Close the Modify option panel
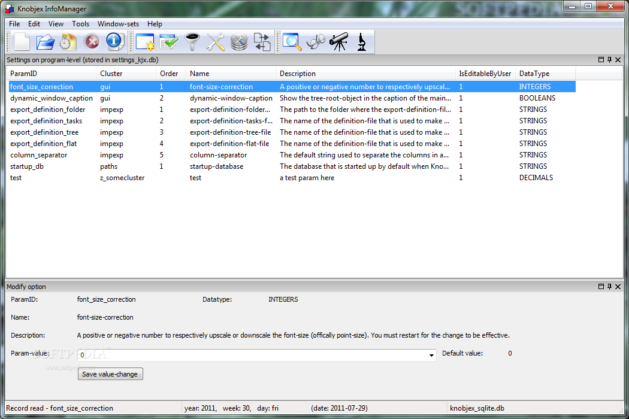Viewport: 629px width, 419px height. [618, 287]
